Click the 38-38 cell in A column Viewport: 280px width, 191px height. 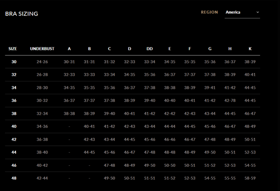(x=69, y=113)
